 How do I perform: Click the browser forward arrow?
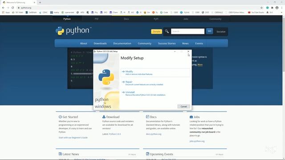pos(8,8)
